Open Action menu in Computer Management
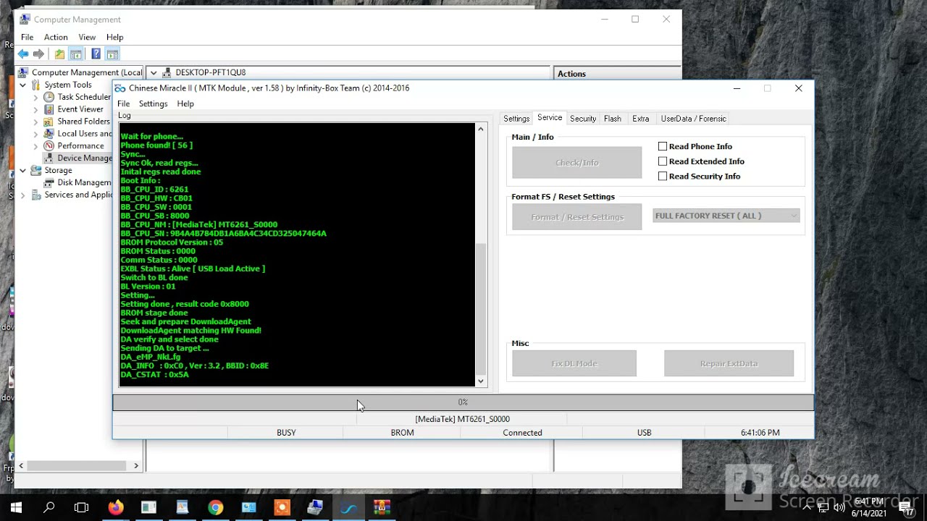This screenshot has width=927, height=521. [x=56, y=37]
